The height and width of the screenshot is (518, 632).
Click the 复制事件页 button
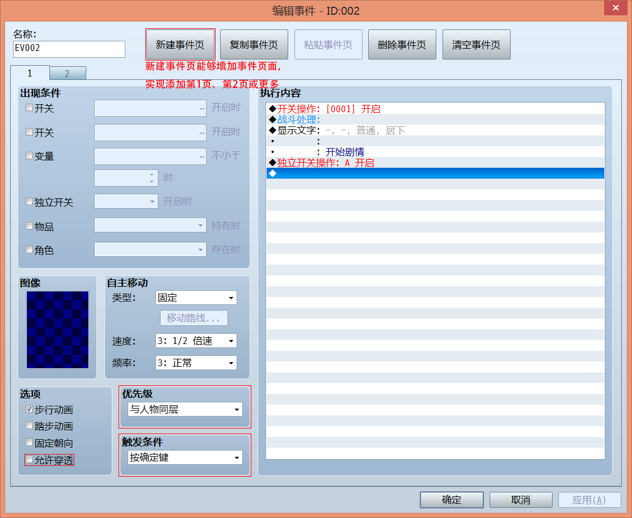coord(254,44)
